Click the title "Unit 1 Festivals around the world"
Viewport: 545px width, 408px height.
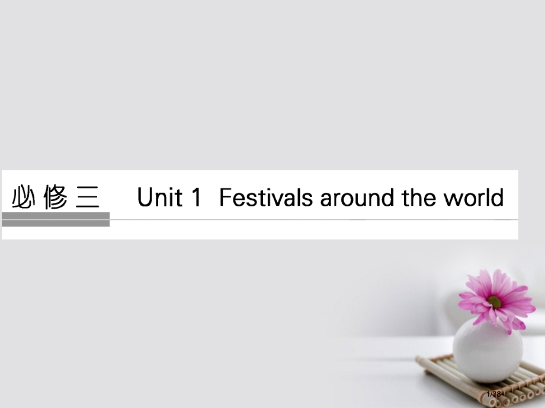click(x=320, y=197)
